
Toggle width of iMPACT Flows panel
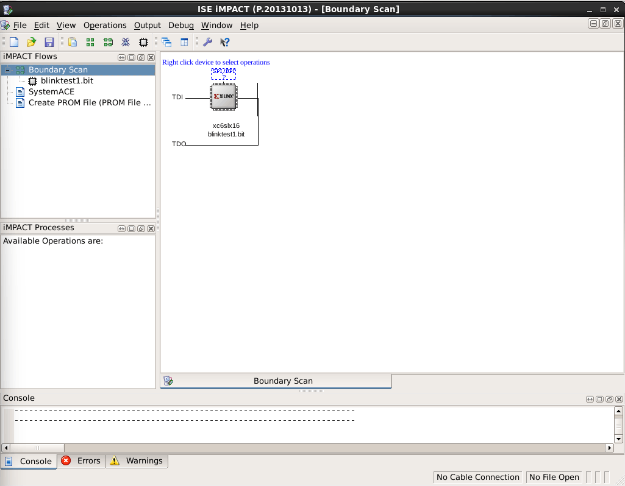[x=121, y=57]
